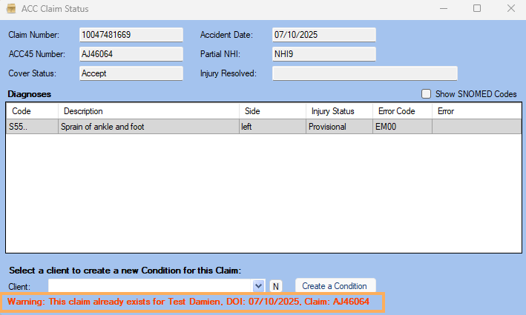Open the Client dropdown list
Screen dimensions: 526x315
[258, 285]
